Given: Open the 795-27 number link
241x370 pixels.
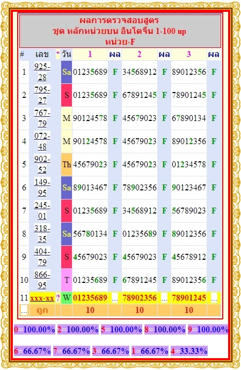Looking at the screenshot, I should [42, 95].
